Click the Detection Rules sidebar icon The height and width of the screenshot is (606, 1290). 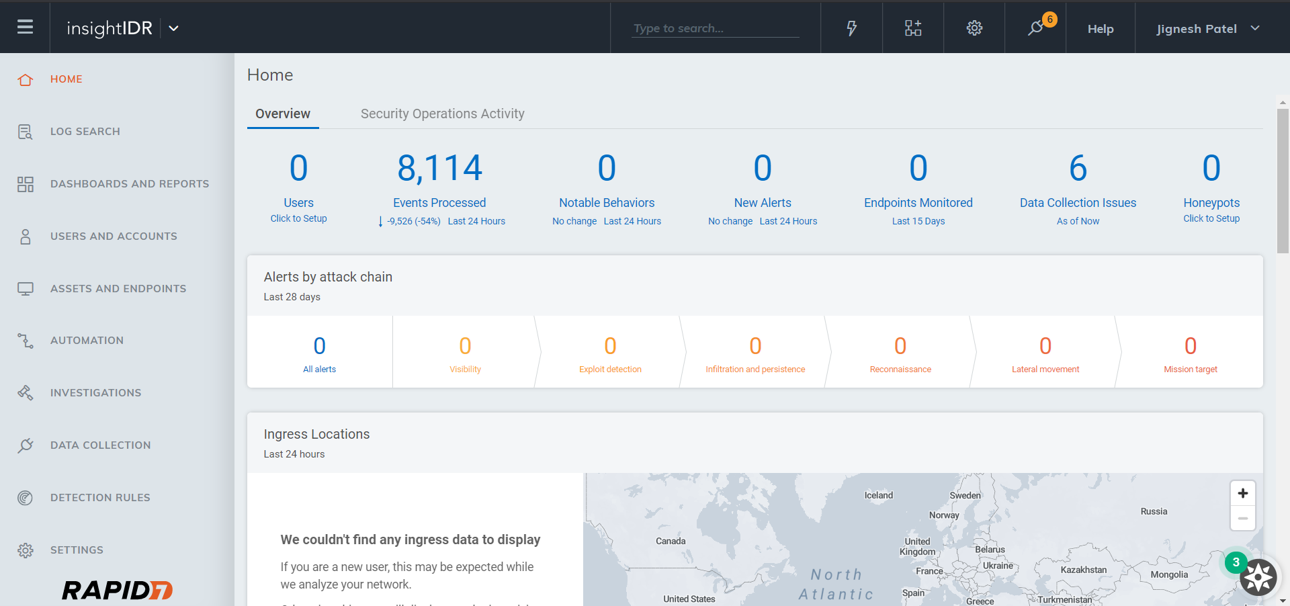[x=25, y=498]
